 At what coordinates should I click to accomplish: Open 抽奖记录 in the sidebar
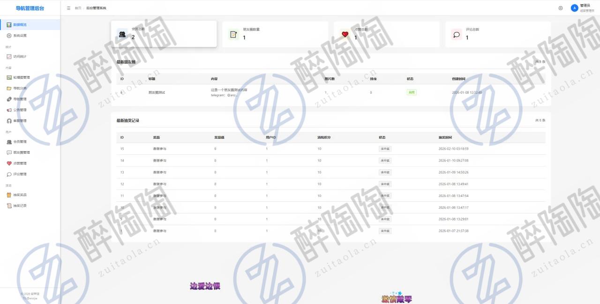(x=20, y=205)
